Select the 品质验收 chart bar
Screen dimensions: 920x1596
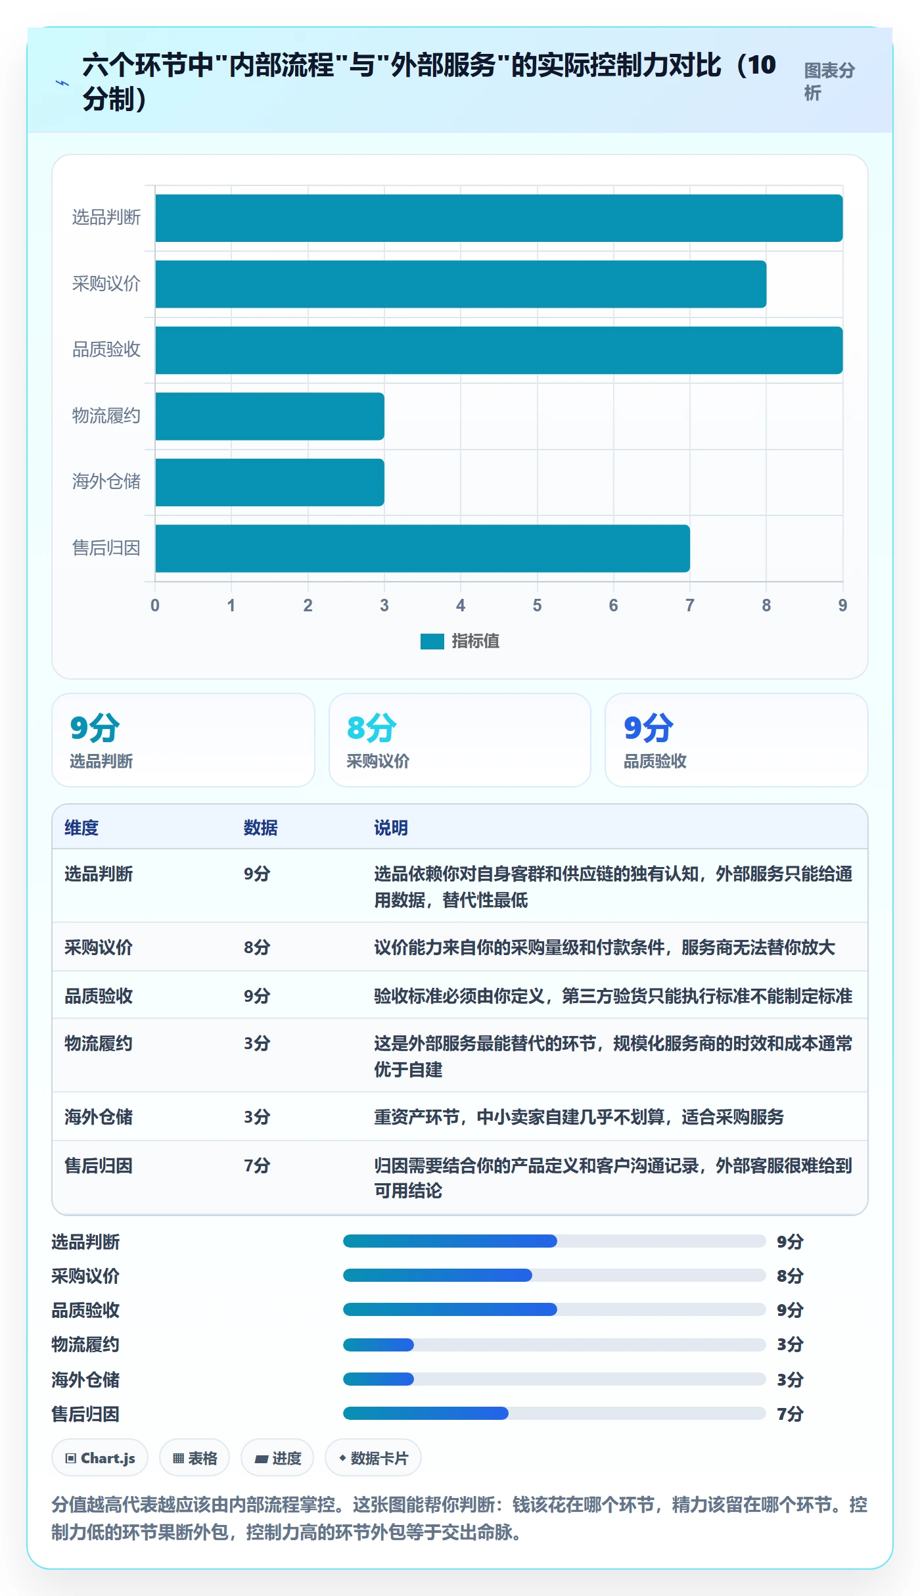(x=499, y=350)
